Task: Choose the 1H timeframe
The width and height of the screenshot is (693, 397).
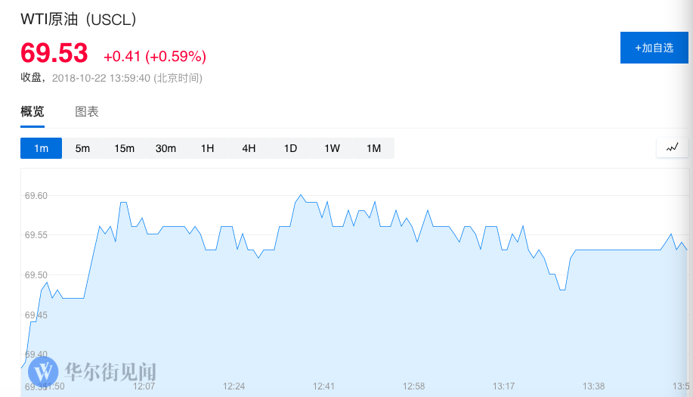Action: [207, 148]
